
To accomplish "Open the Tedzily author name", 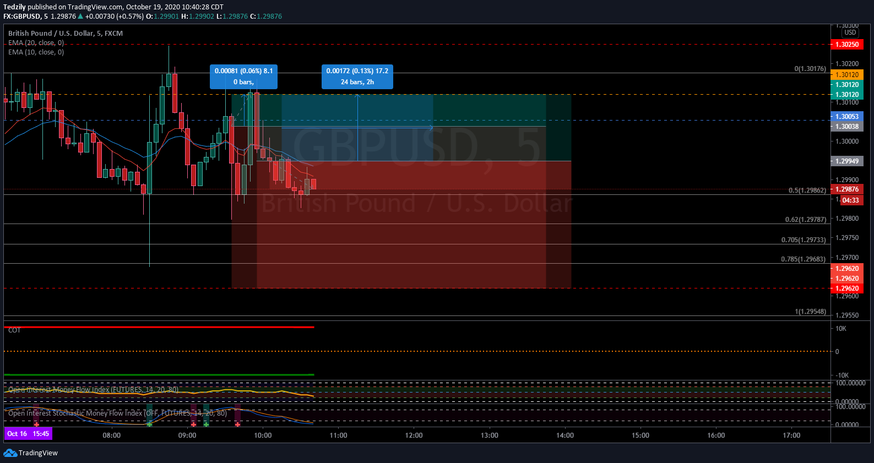I will 14,7.
